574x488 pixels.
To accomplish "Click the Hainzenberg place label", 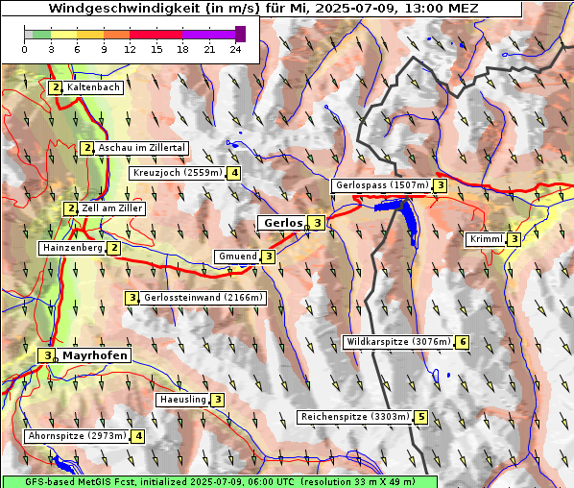I will pyautogui.click(x=72, y=248).
